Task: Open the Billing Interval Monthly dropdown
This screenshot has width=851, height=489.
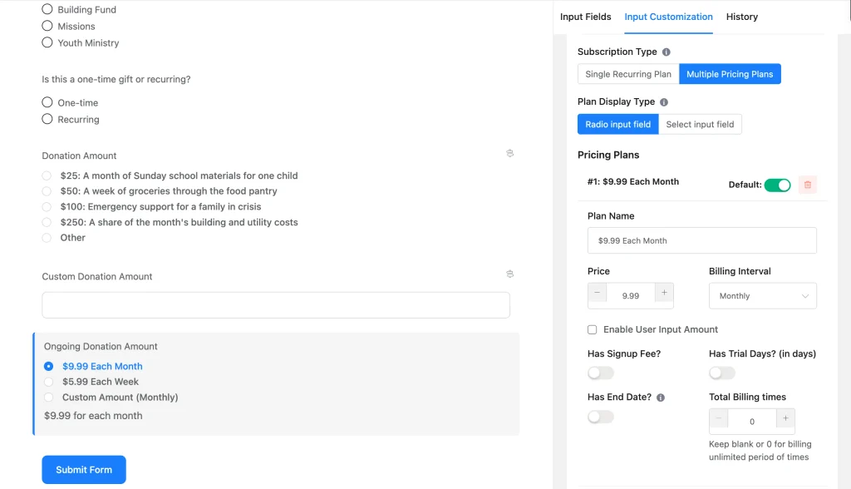Action: tap(763, 296)
